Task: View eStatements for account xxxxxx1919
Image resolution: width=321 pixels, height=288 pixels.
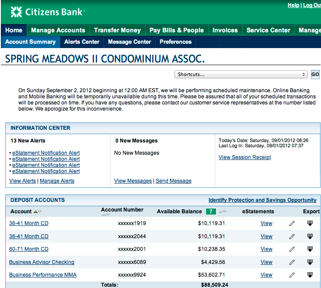Action: pos(266,223)
